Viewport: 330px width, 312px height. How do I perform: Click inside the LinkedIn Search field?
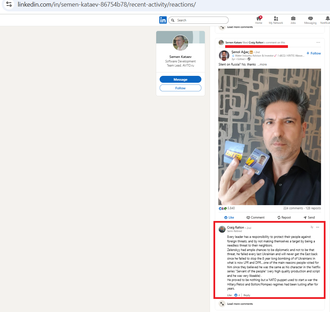[199, 20]
